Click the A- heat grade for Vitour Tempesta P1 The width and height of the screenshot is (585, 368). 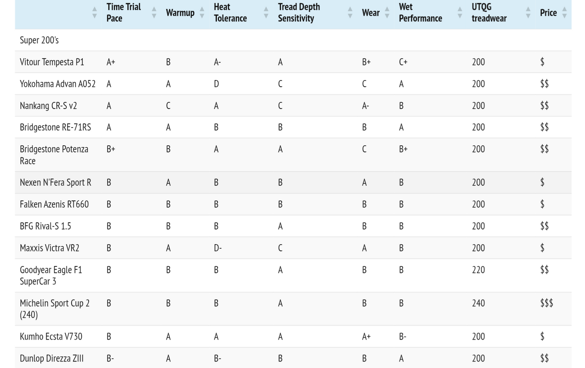point(217,62)
